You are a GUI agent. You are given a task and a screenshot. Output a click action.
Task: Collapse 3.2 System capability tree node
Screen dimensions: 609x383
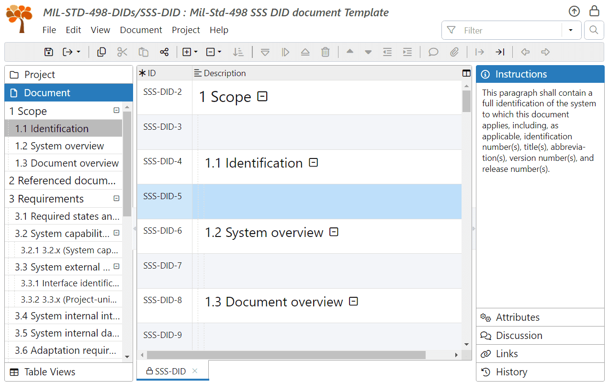(116, 233)
